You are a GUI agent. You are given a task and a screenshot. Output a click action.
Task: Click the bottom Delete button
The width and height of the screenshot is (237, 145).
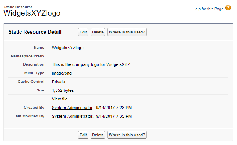[x=98, y=135]
